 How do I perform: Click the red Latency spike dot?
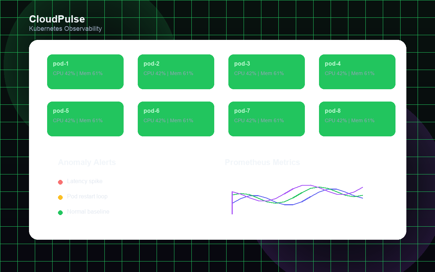pyautogui.click(x=61, y=182)
